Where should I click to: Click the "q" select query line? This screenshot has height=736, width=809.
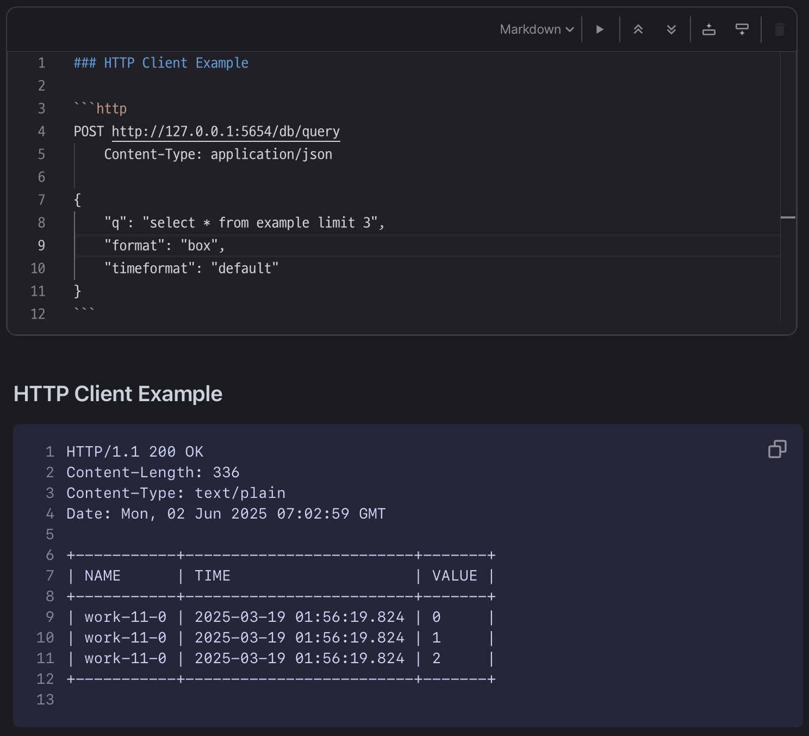point(244,223)
